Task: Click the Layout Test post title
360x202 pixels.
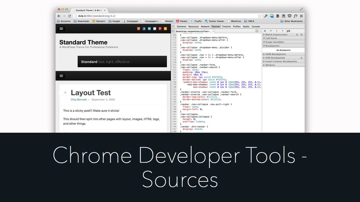Action: 91,93
